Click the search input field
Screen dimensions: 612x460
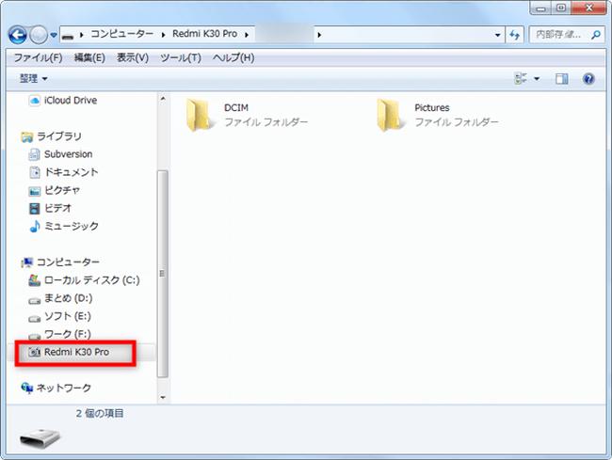click(558, 35)
